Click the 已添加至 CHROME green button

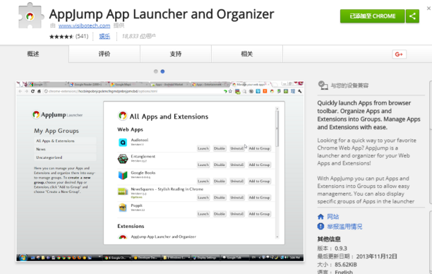pos(373,16)
